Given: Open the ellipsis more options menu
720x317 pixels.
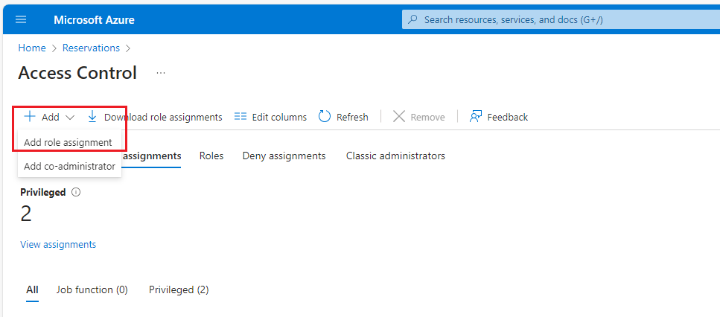Looking at the screenshot, I should coord(161,73).
